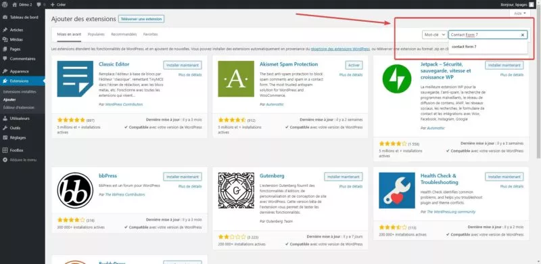Switch to Favorites tab
Viewport: 541px width, 264px height.
pyautogui.click(x=150, y=35)
